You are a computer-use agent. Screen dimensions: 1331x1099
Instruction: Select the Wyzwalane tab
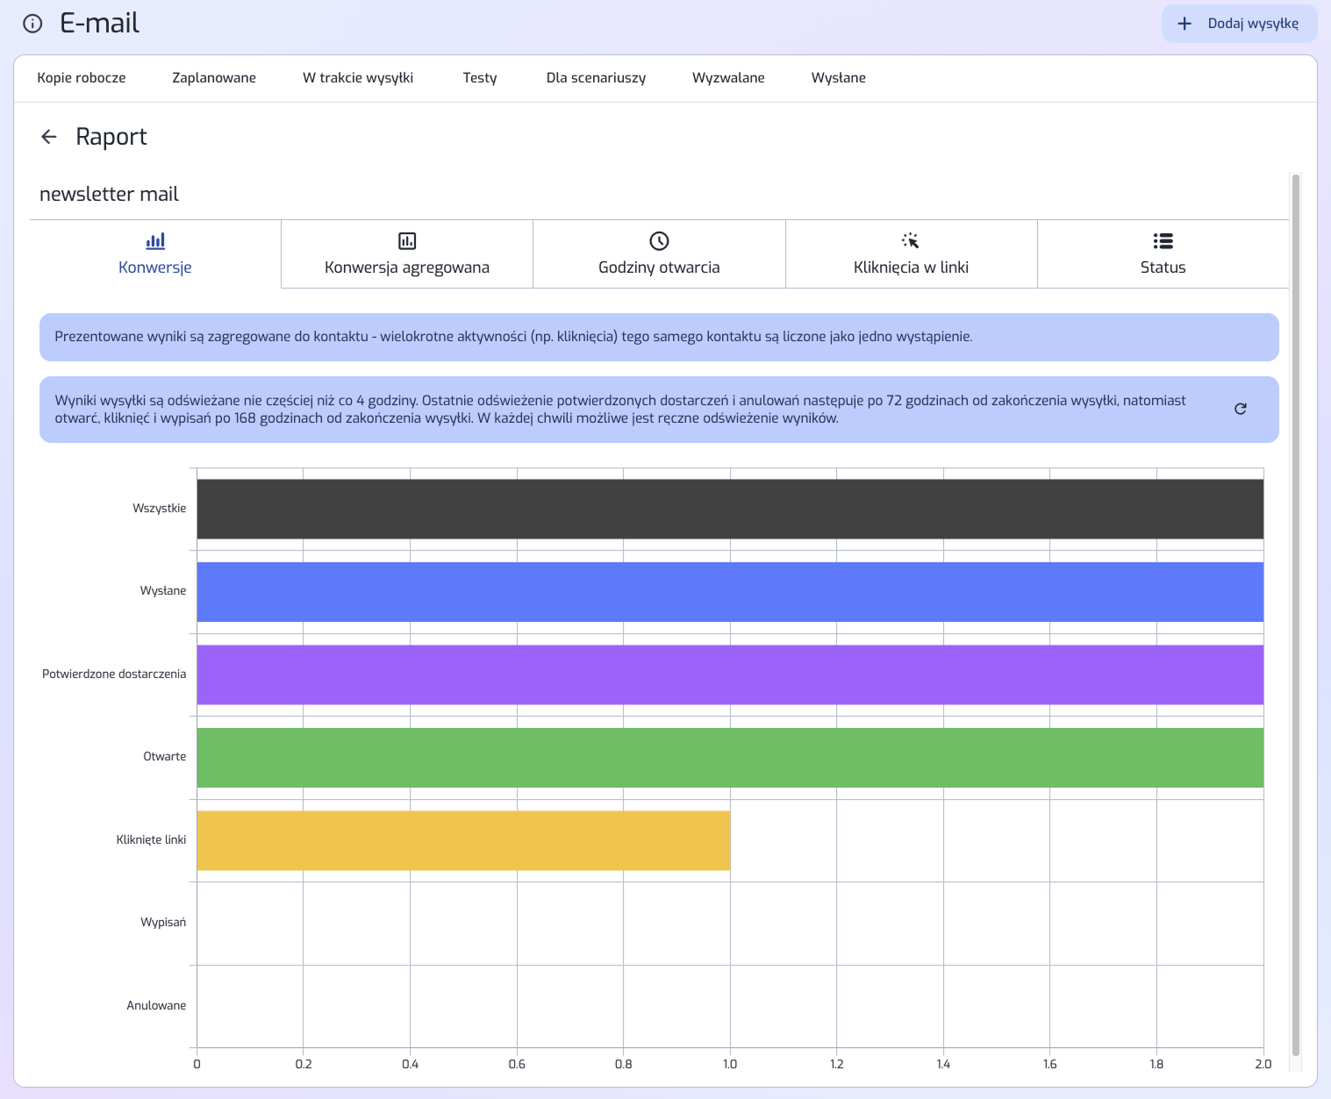point(728,78)
